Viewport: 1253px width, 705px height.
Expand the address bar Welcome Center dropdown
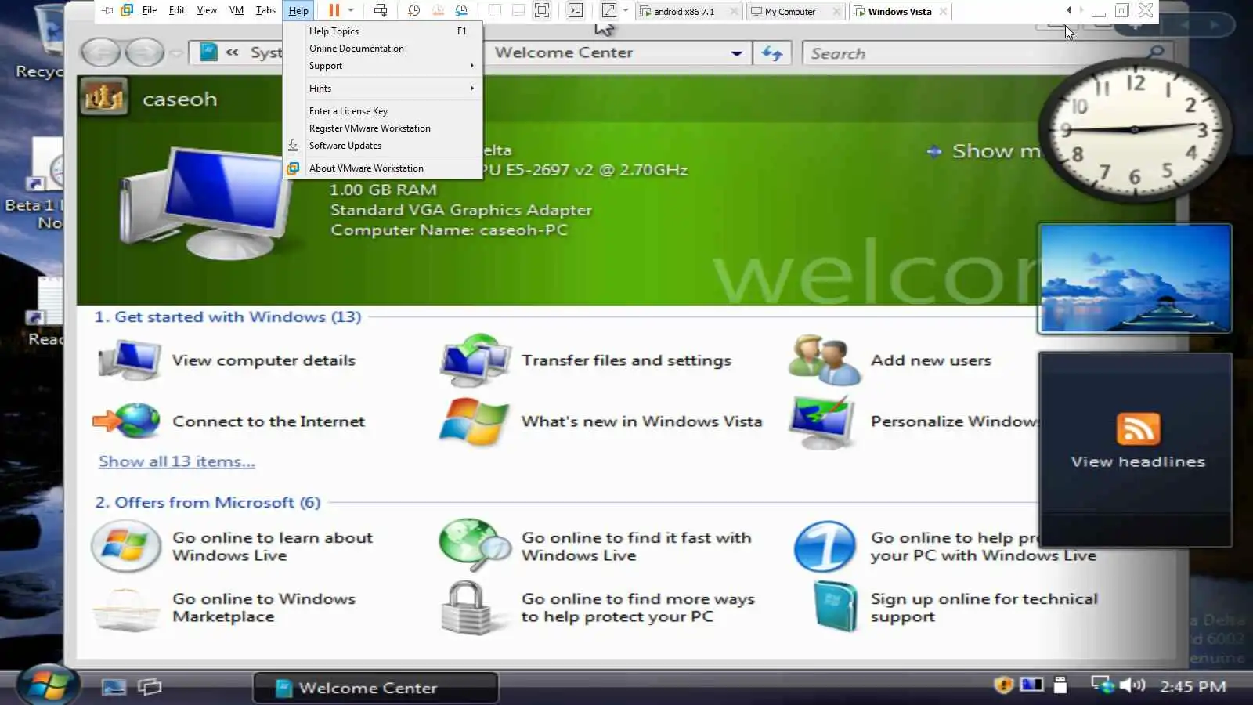pos(737,53)
